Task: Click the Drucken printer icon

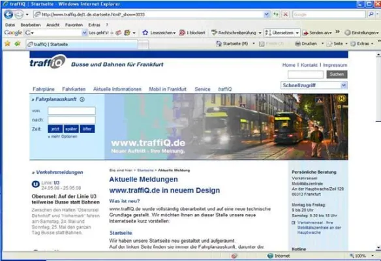Action: point(297,44)
